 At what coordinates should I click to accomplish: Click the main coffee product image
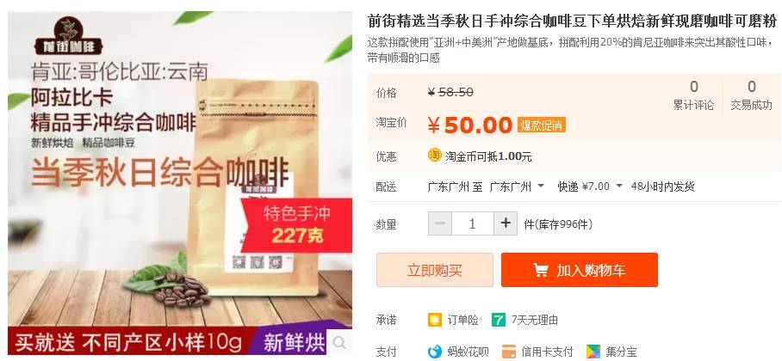[180, 183]
